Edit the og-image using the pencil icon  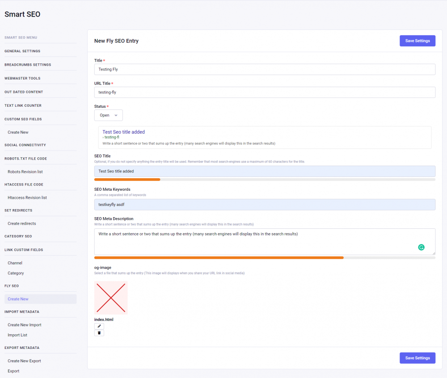[x=99, y=326]
